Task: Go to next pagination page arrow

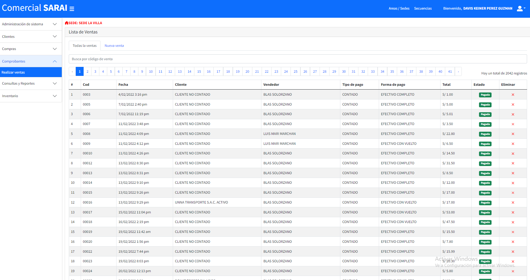Action: click(x=458, y=72)
